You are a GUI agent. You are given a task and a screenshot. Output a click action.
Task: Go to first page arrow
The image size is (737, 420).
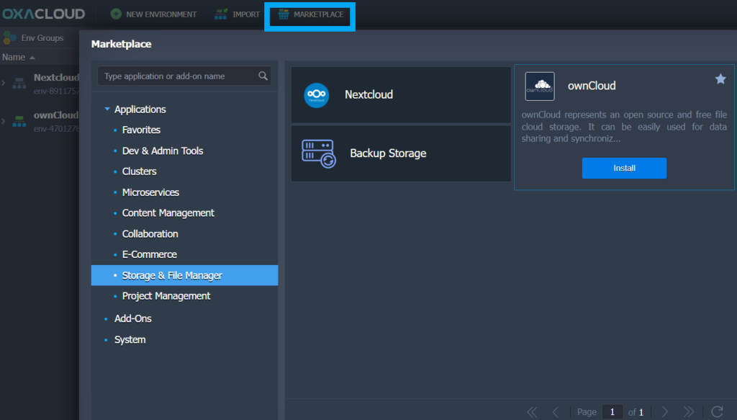click(x=532, y=412)
